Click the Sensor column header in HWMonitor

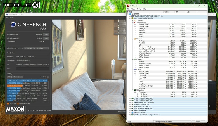(x=145, y=12)
